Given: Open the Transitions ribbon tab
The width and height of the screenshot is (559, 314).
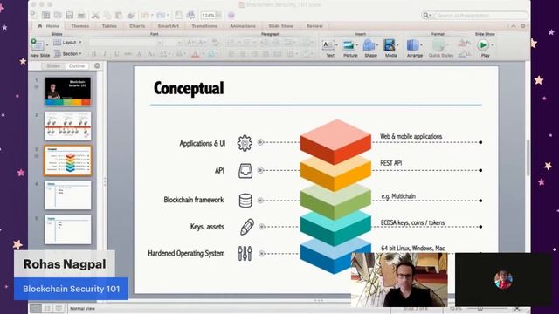Looking at the screenshot, I should click(204, 26).
